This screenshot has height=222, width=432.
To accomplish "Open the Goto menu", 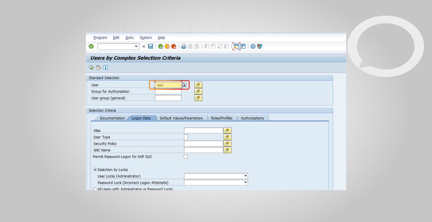I will click(129, 37).
